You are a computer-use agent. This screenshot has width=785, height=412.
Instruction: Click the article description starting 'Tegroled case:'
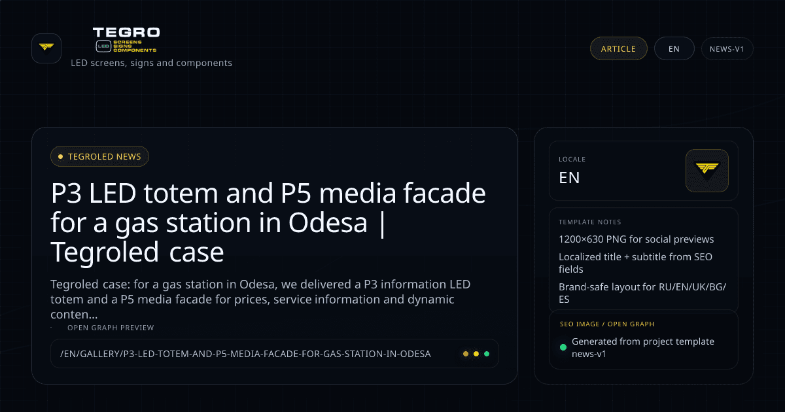(x=260, y=300)
